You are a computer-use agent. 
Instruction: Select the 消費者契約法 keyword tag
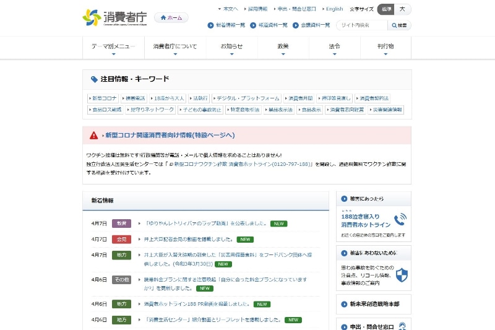pyautogui.click(x=372, y=98)
